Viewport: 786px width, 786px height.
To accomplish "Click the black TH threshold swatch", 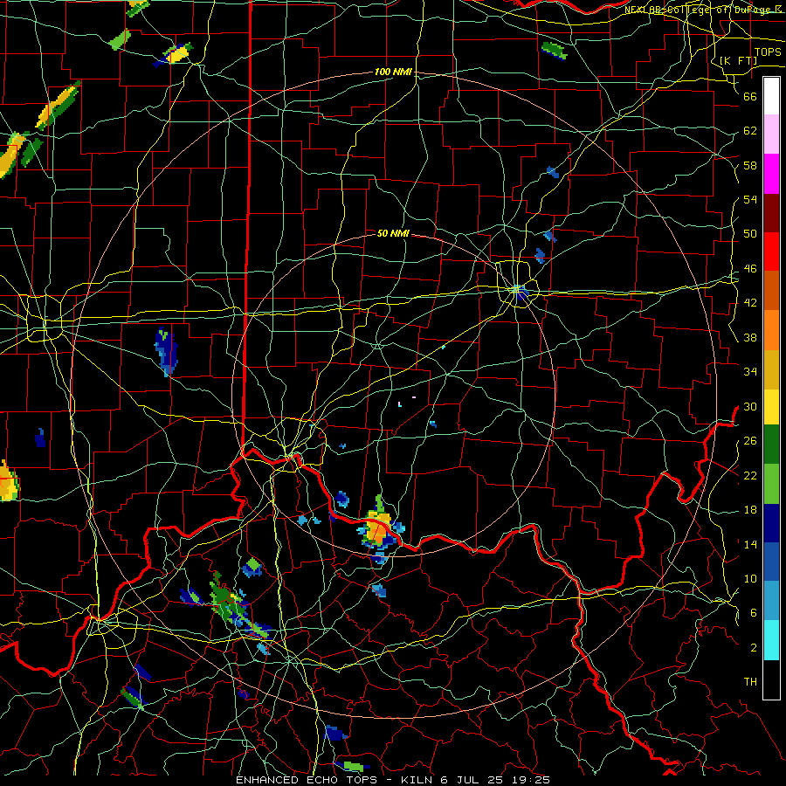I will click(771, 679).
